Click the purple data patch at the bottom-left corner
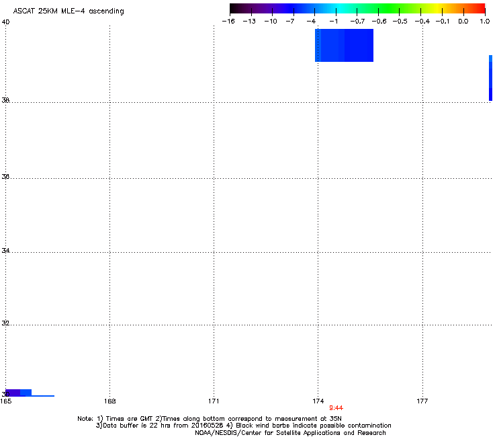 (x=13, y=393)
